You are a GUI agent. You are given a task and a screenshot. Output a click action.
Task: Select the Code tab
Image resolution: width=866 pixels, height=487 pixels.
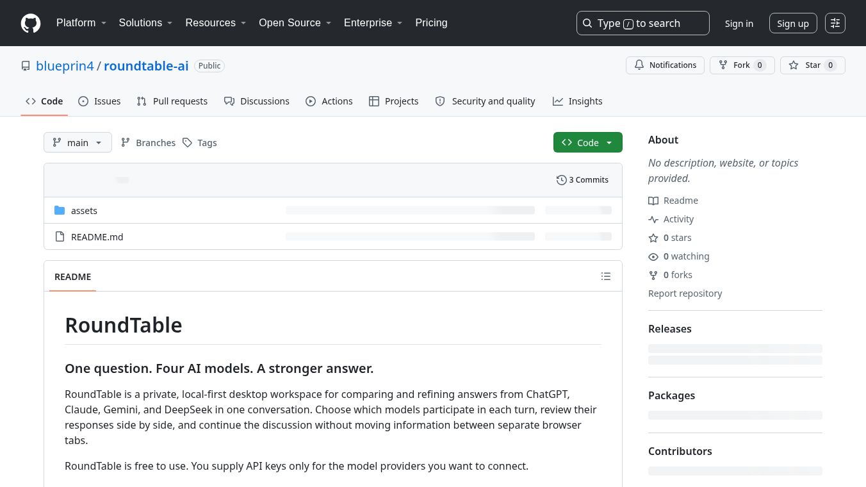44,101
